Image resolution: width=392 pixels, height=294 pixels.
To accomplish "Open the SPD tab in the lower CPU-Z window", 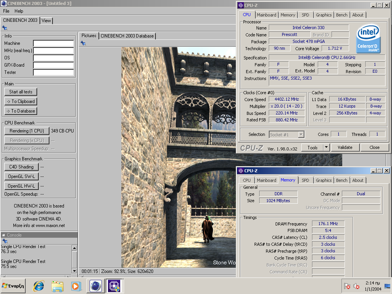I will (x=305, y=180).
